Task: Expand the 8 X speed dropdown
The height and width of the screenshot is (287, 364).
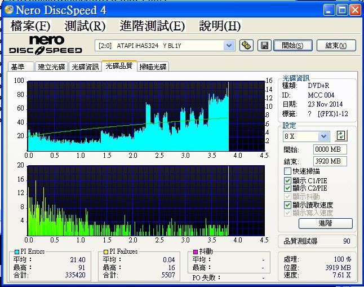Action: pos(323,136)
